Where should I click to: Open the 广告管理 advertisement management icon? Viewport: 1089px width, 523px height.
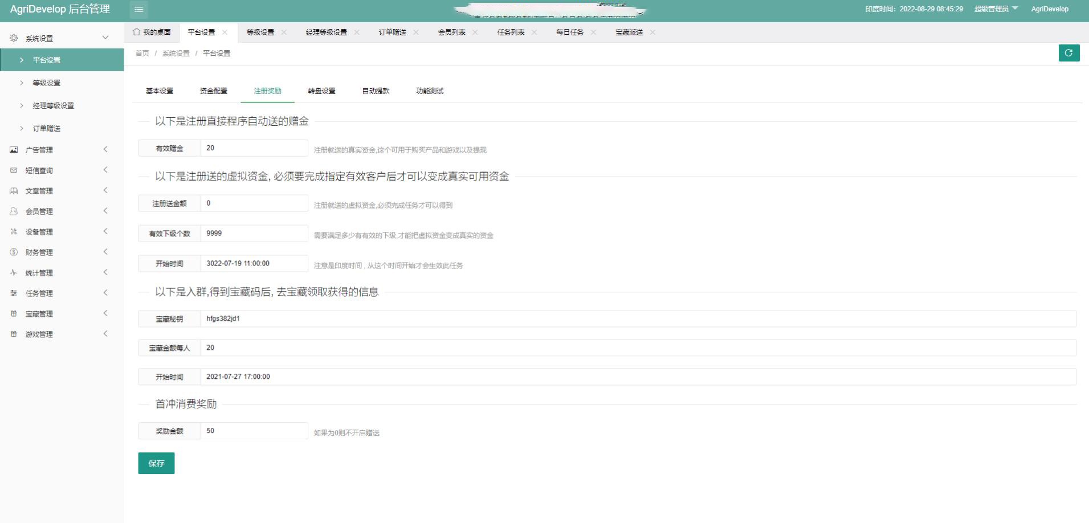(x=14, y=149)
